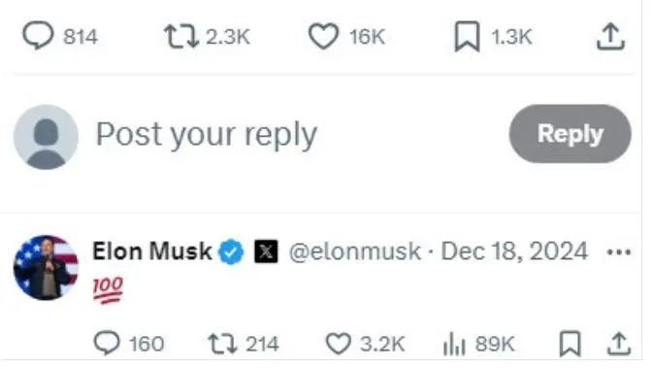Click the gray default profile avatar
651x369 pixels.
click(46, 137)
